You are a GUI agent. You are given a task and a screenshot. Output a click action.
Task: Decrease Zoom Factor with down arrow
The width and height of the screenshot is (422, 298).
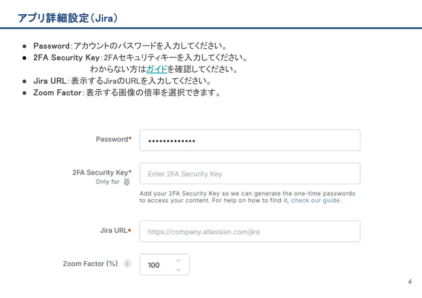pos(178,270)
